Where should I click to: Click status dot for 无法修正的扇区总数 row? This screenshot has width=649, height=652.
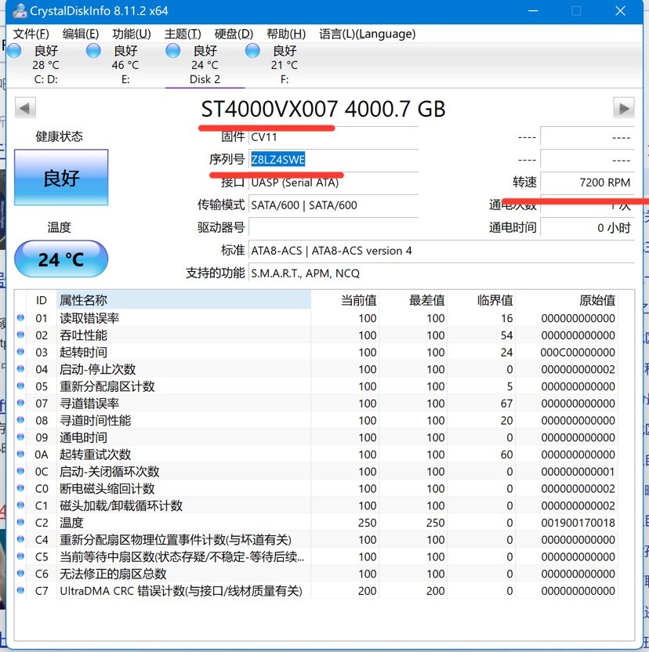20,574
